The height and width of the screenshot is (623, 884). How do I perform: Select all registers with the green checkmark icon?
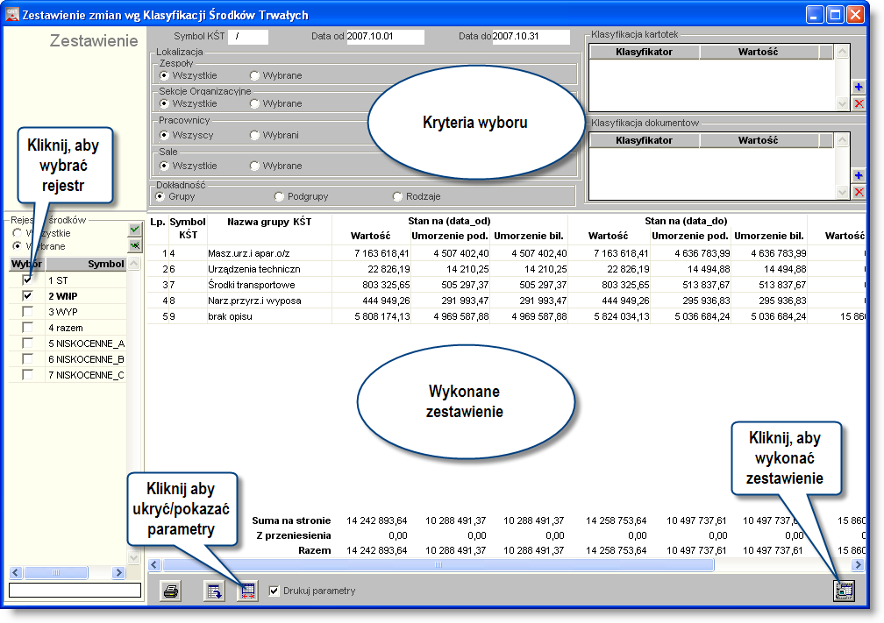[x=135, y=230]
